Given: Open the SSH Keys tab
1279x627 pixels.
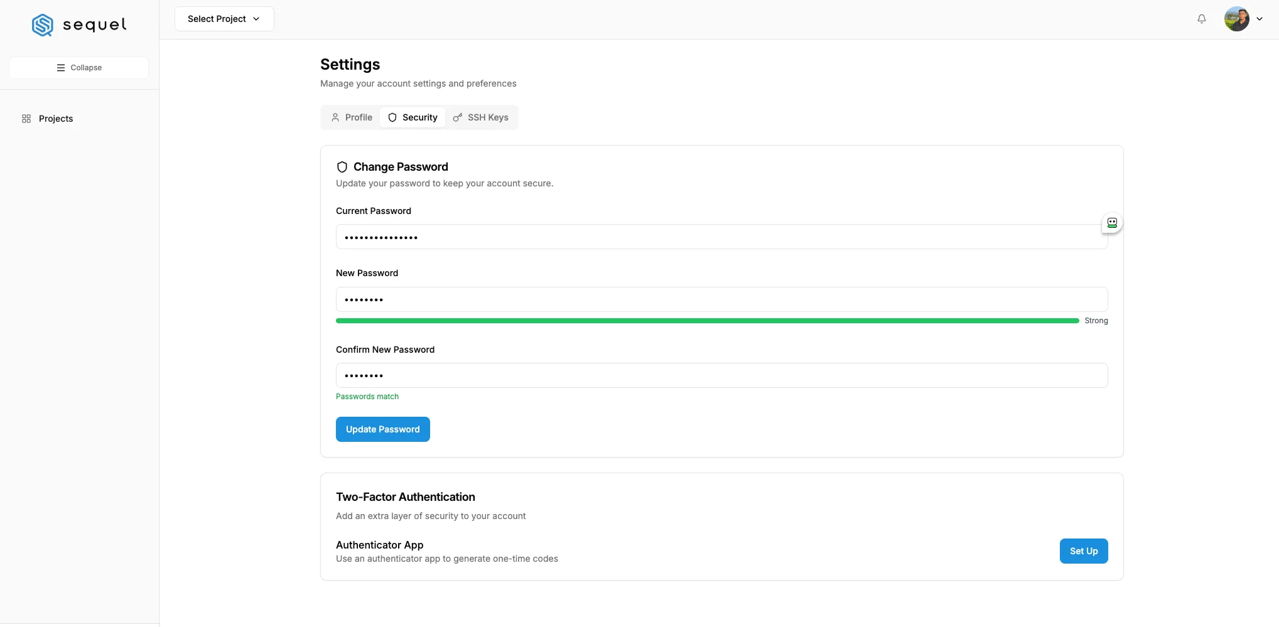Looking at the screenshot, I should pyautogui.click(x=481, y=117).
